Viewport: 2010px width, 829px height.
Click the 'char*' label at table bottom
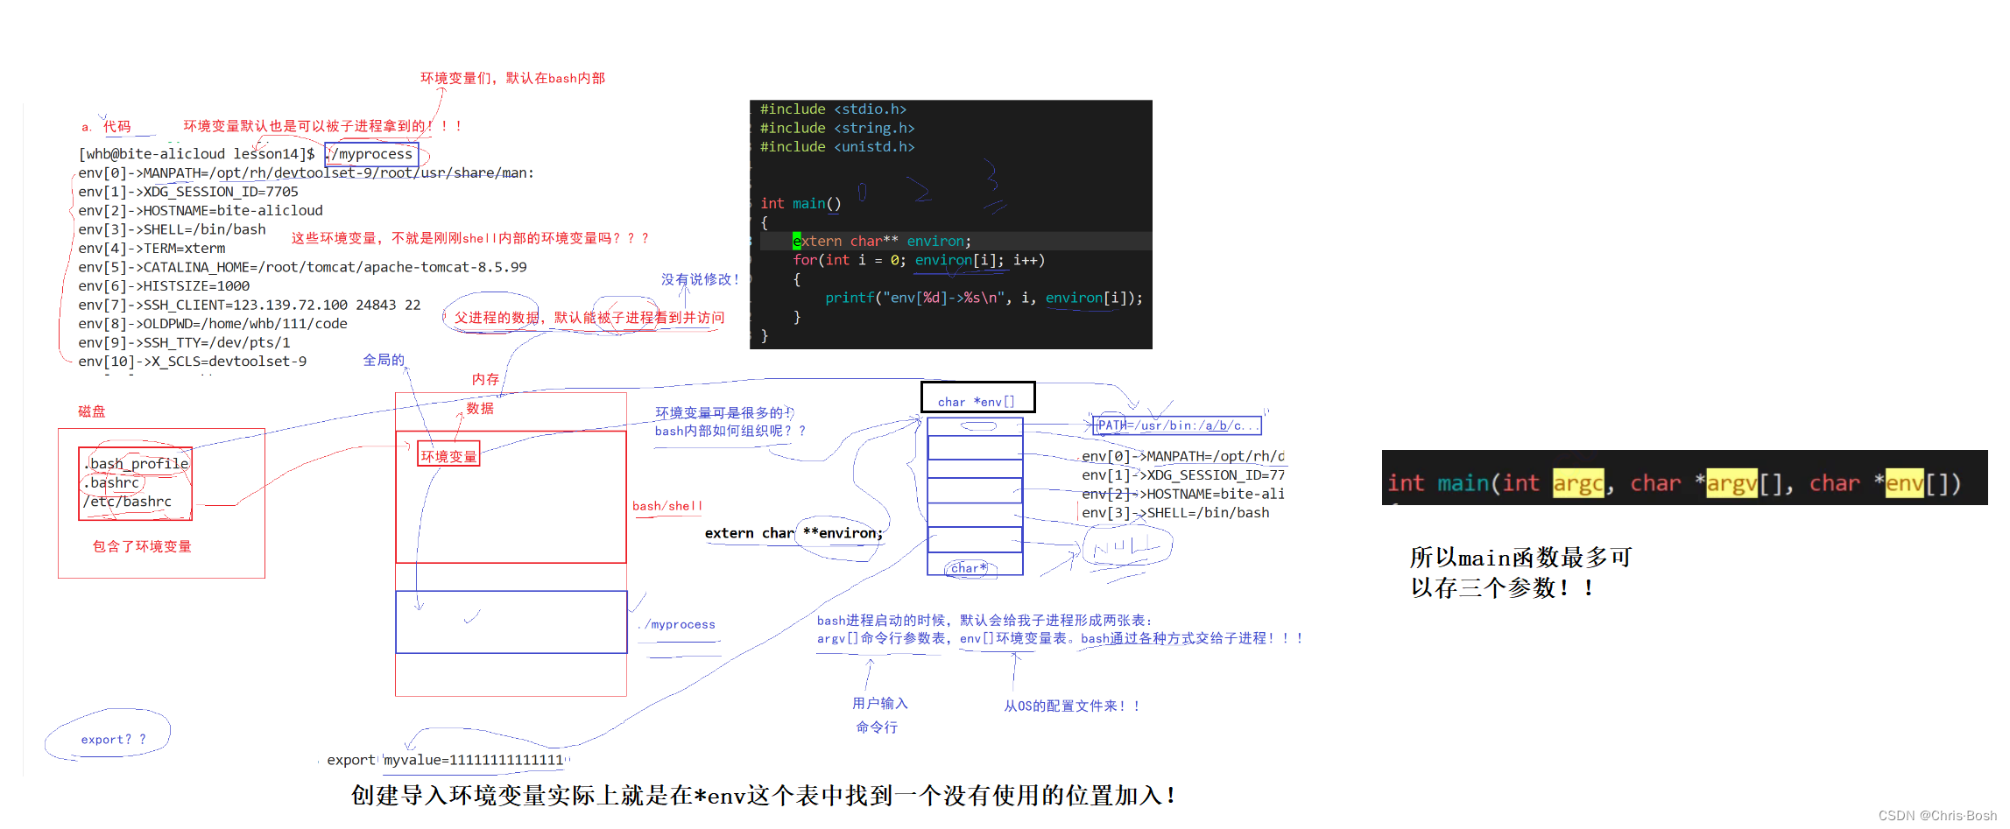tap(969, 569)
